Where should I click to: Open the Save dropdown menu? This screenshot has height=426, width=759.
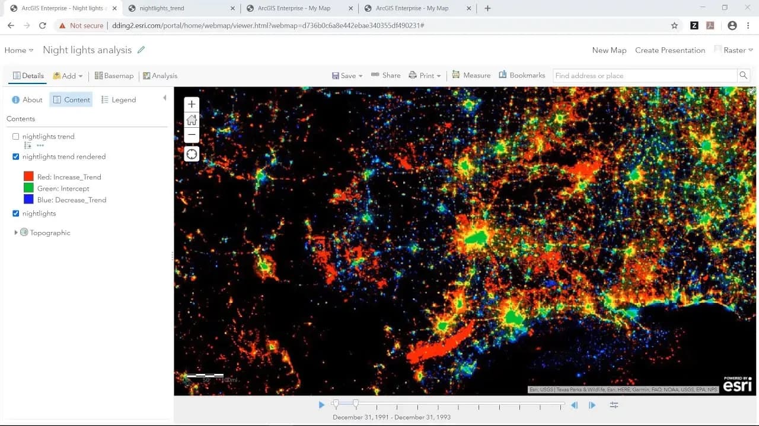tap(347, 76)
